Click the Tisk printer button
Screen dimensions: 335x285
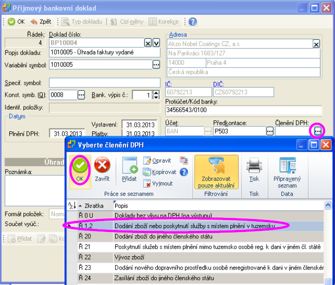coord(254,170)
